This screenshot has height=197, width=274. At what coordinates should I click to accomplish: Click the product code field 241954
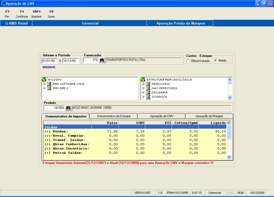click(x=54, y=108)
